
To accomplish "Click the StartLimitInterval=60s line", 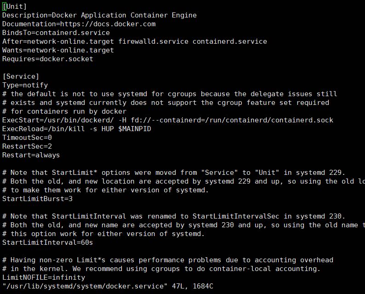I will click(x=48, y=242).
